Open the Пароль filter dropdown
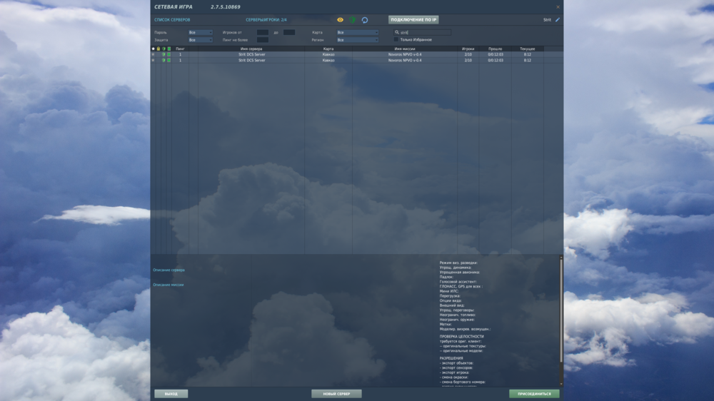This screenshot has height=401, width=714. (201, 32)
